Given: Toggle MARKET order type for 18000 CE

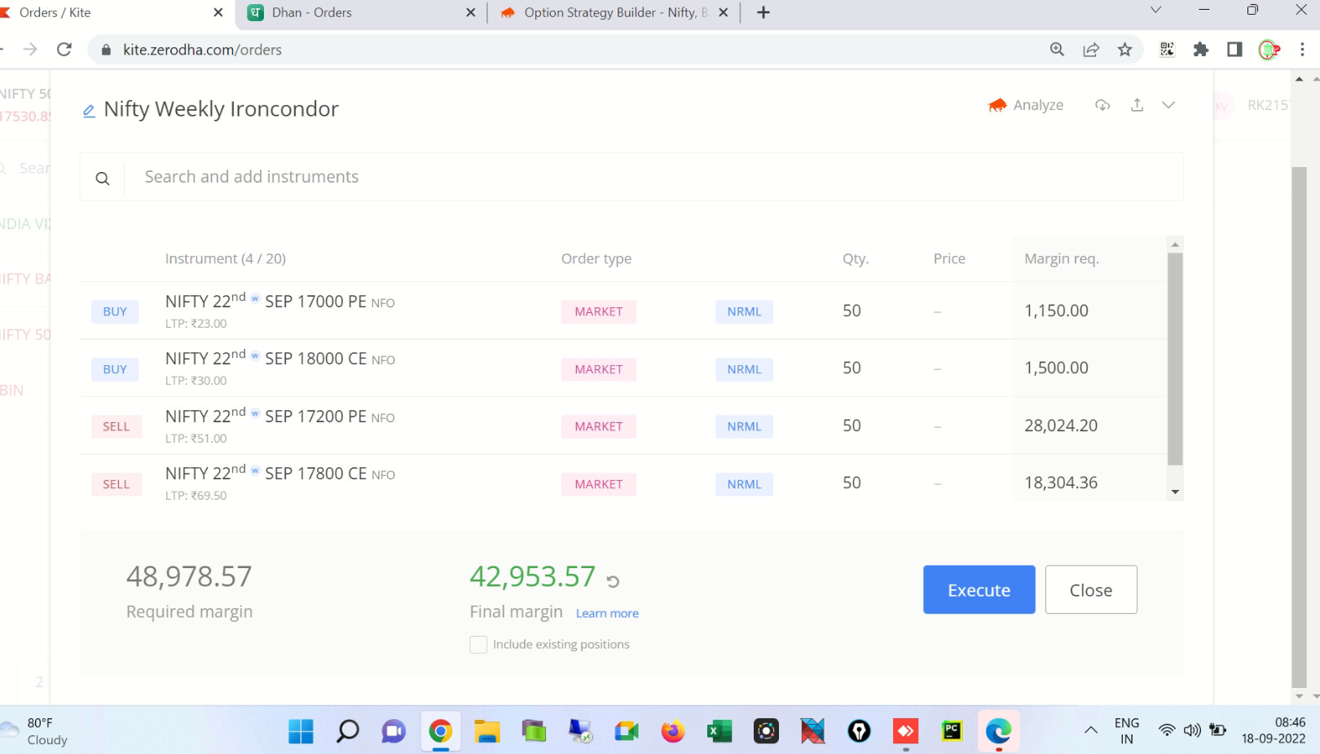Looking at the screenshot, I should [599, 369].
